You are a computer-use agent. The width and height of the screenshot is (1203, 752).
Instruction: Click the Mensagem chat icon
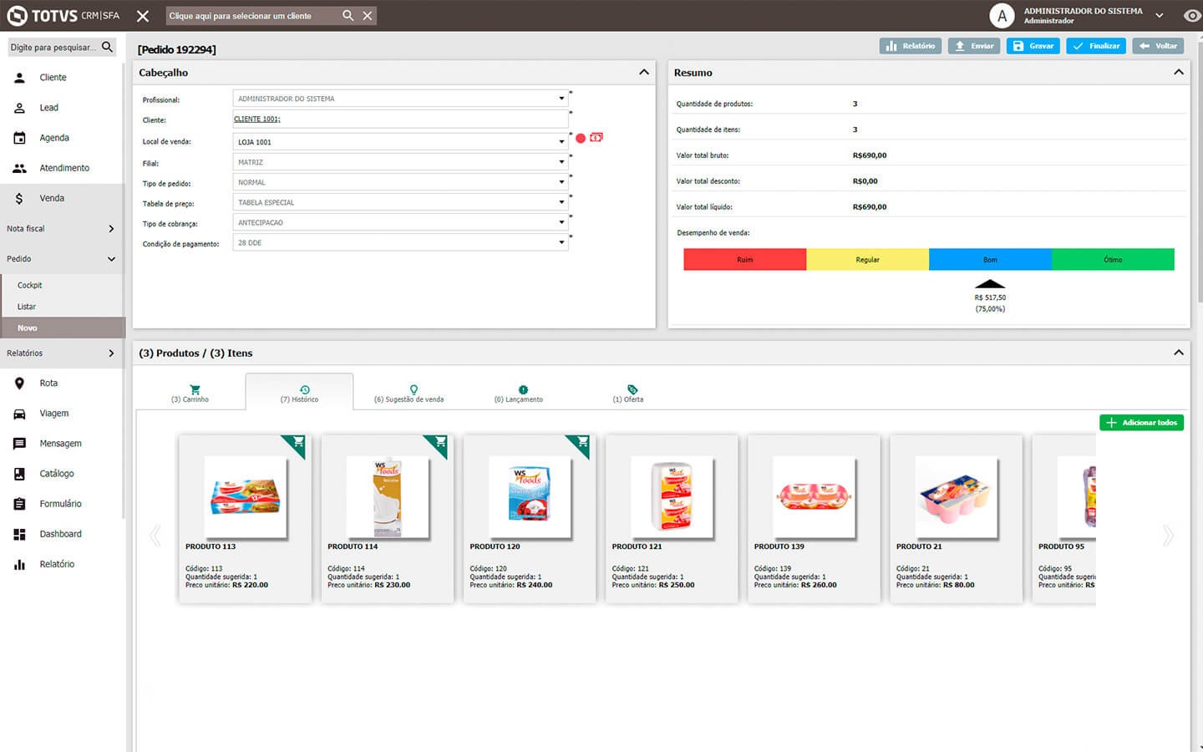point(19,444)
